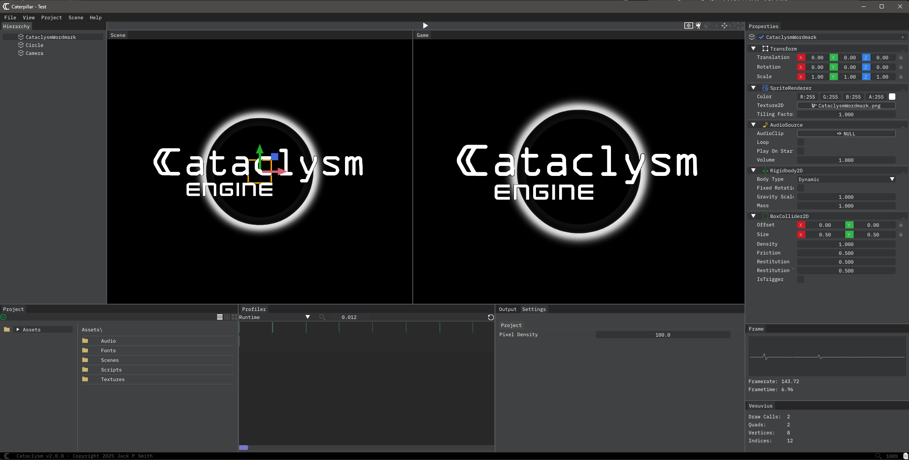Click the Profiler refresh icon
909x460 pixels.
[491, 317]
